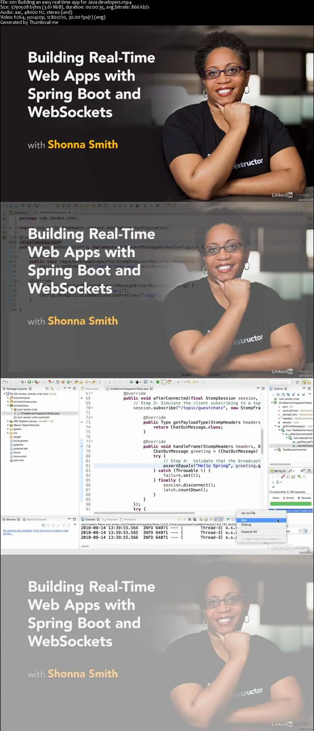Click the Sort icon in Outline toolbar

(283, 394)
